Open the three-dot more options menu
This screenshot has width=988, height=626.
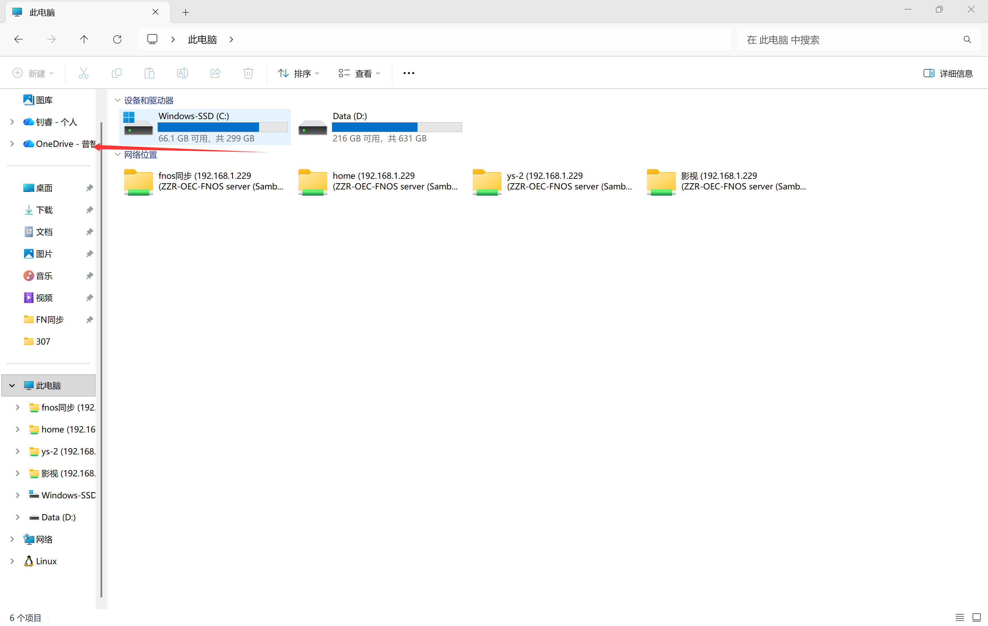click(x=409, y=73)
